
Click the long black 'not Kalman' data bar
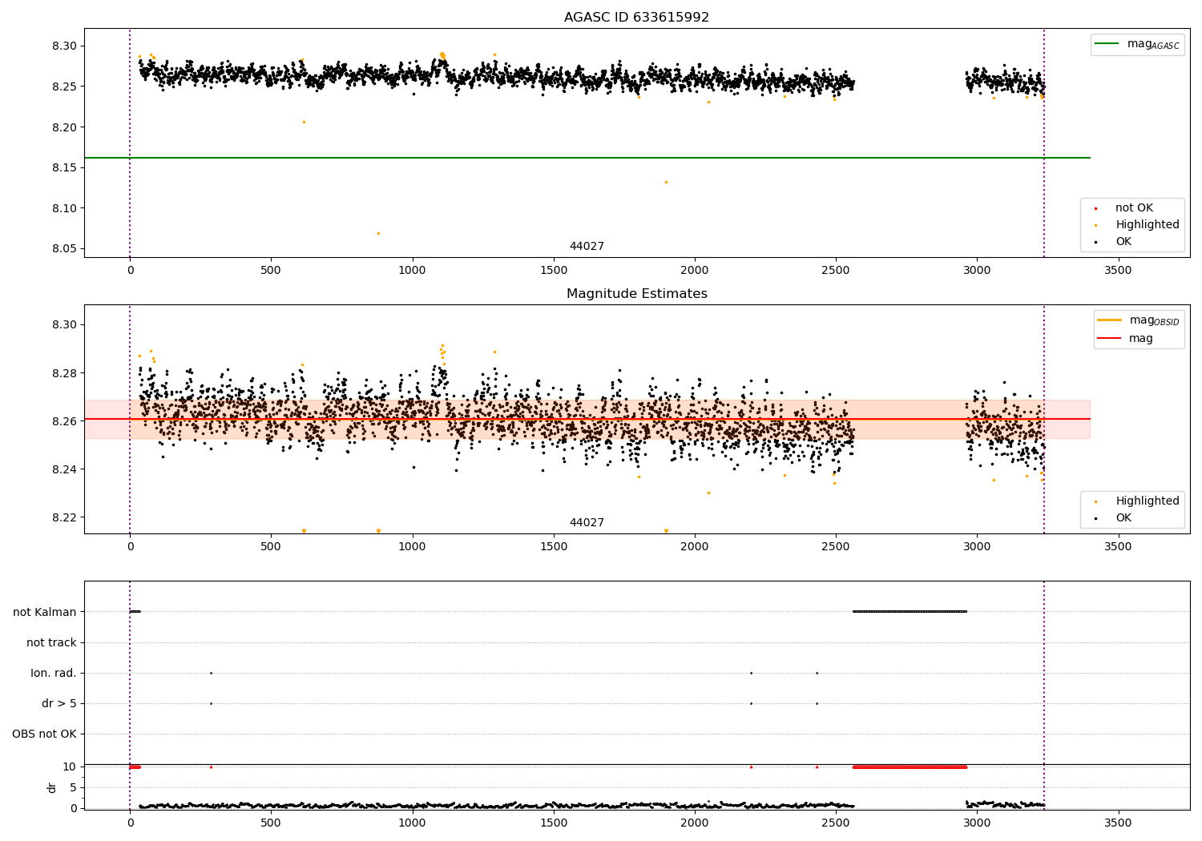point(910,611)
